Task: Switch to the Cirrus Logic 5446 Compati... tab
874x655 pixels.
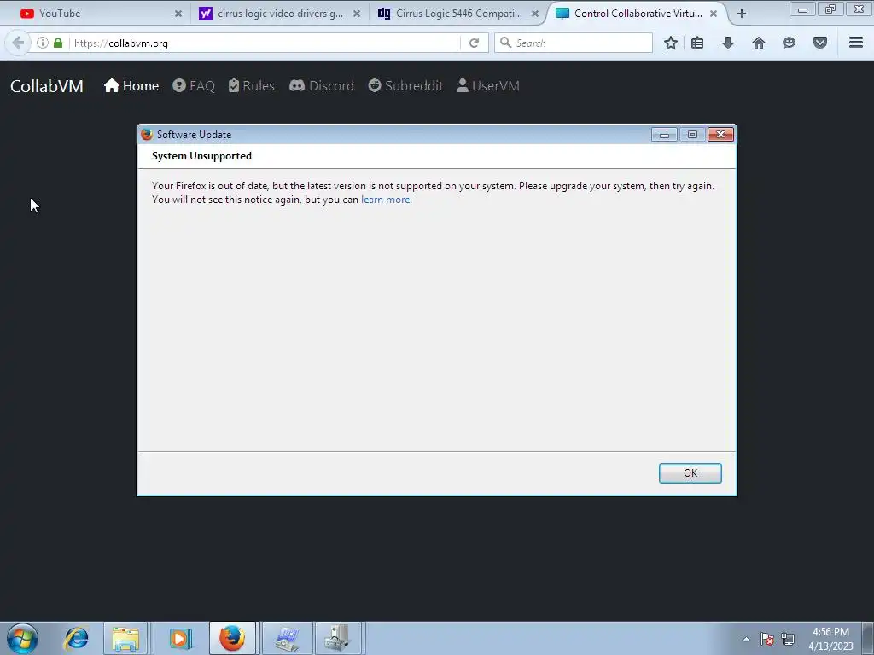Action: tap(458, 14)
